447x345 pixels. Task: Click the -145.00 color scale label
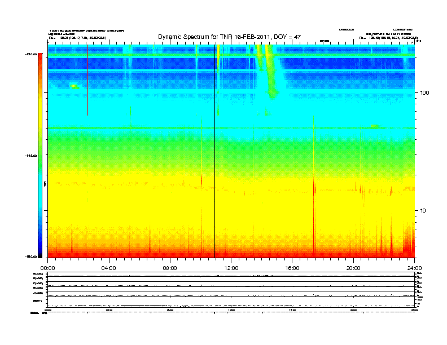(31, 156)
